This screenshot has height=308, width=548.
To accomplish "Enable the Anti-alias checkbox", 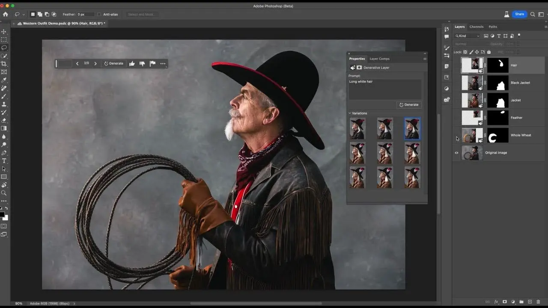I will click(99, 14).
